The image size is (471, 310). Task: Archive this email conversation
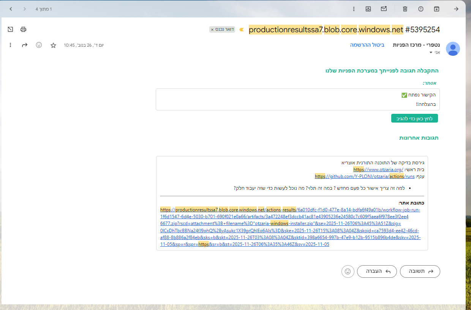point(437,9)
